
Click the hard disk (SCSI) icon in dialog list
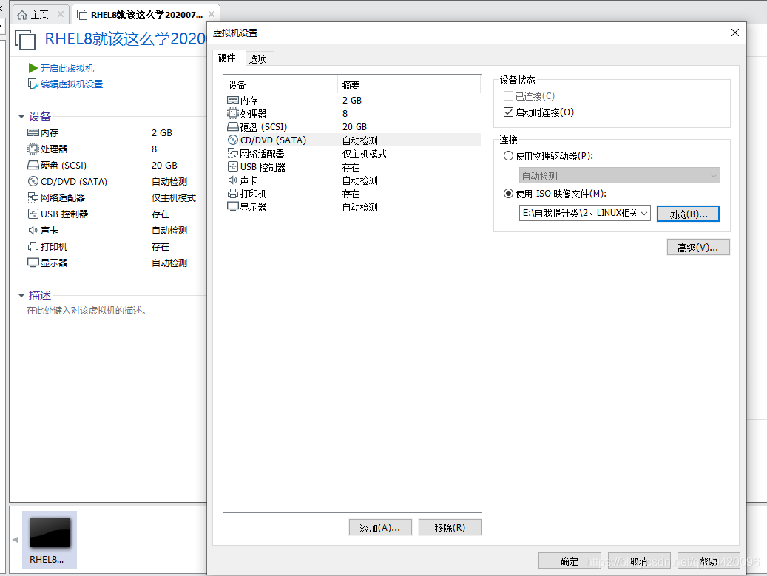coord(233,127)
